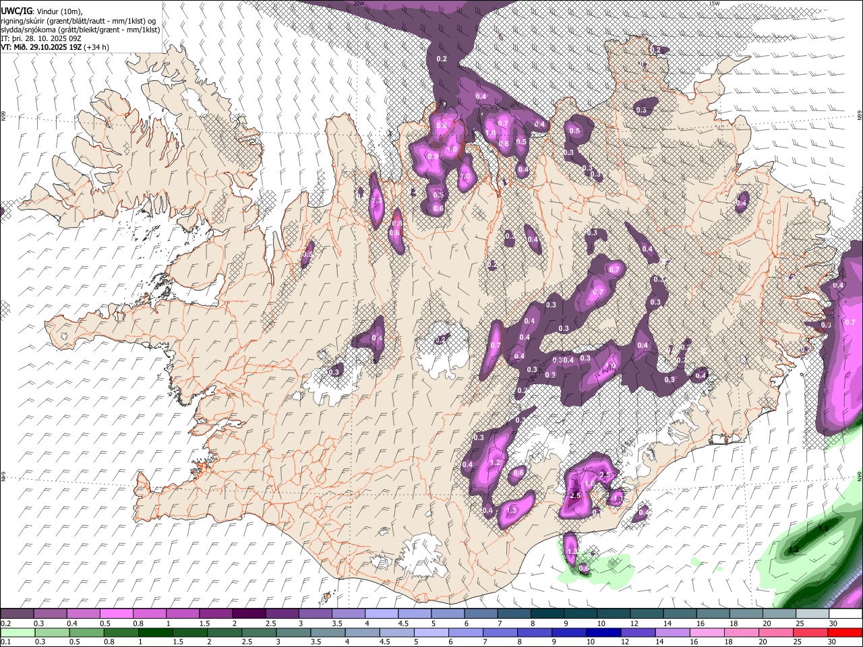Click the light pink 16 rain legend swatch
The height and width of the screenshot is (647, 863).
tap(707, 632)
